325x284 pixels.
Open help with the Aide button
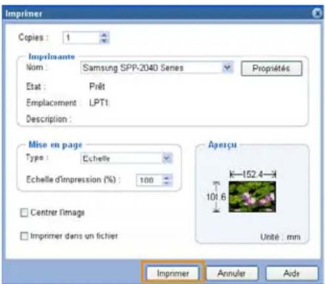pyautogui.click(x=292, y=273)
